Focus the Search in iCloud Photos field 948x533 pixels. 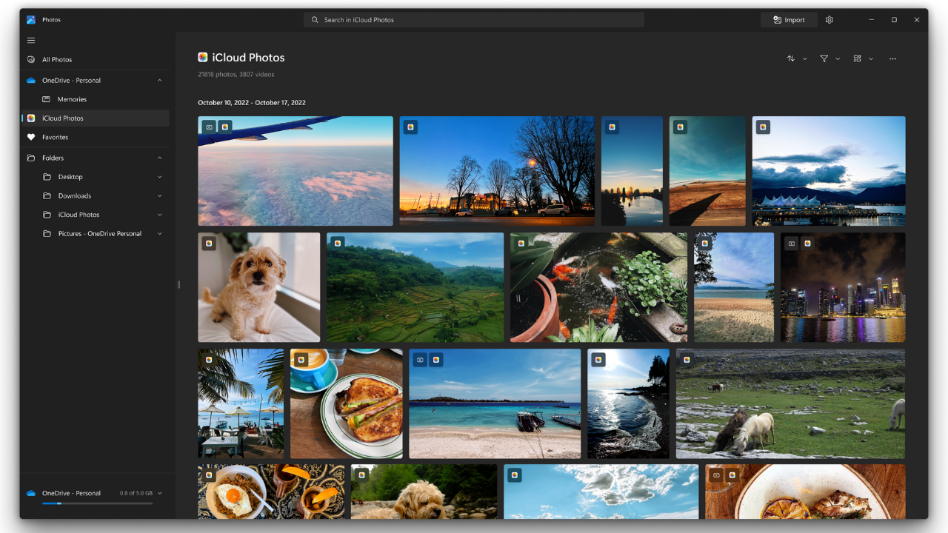474,20
